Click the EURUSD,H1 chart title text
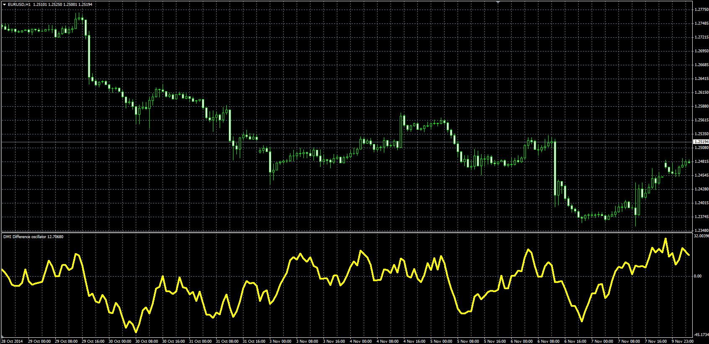 point(19,4)
